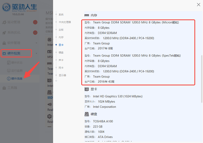203x143 pixels.
Task: Click the graphics card icon beside 显卡 heading
Action: tap(87, 90)
